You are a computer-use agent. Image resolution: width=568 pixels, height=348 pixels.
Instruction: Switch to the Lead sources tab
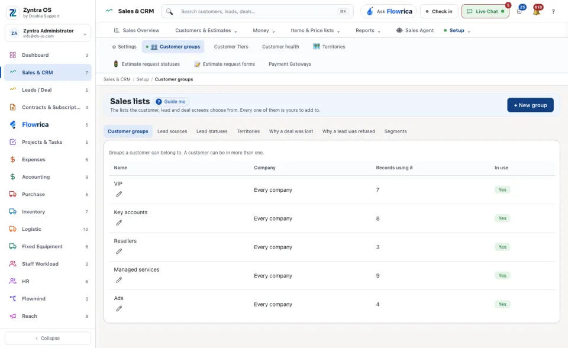pyautogui.click(x=172, y=131)
